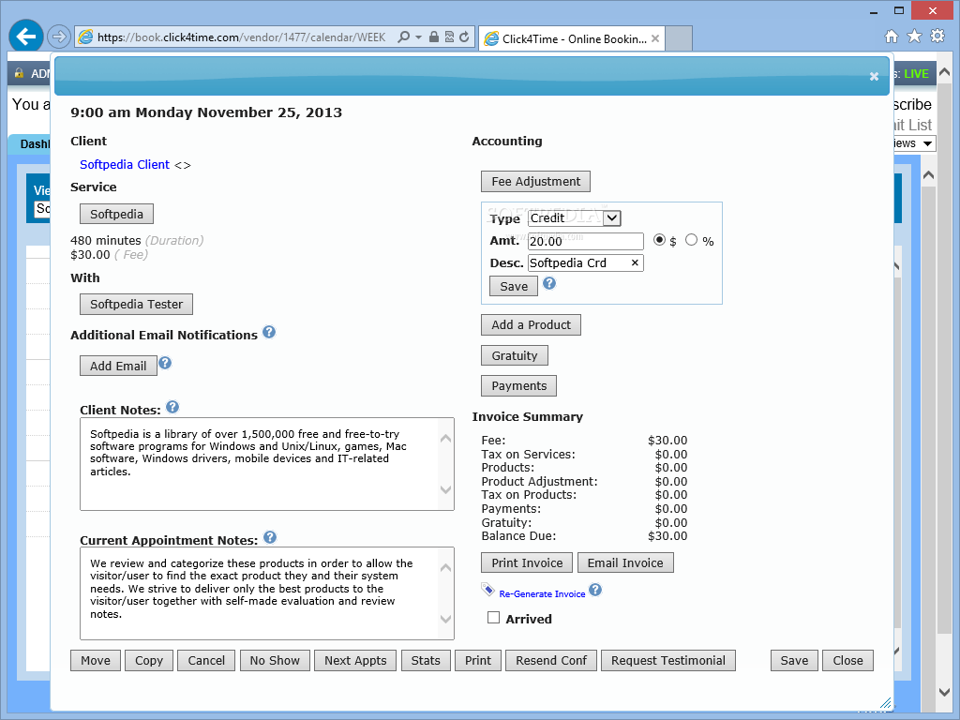Open the Payments section
960x720 pixels.
point(518,385)
